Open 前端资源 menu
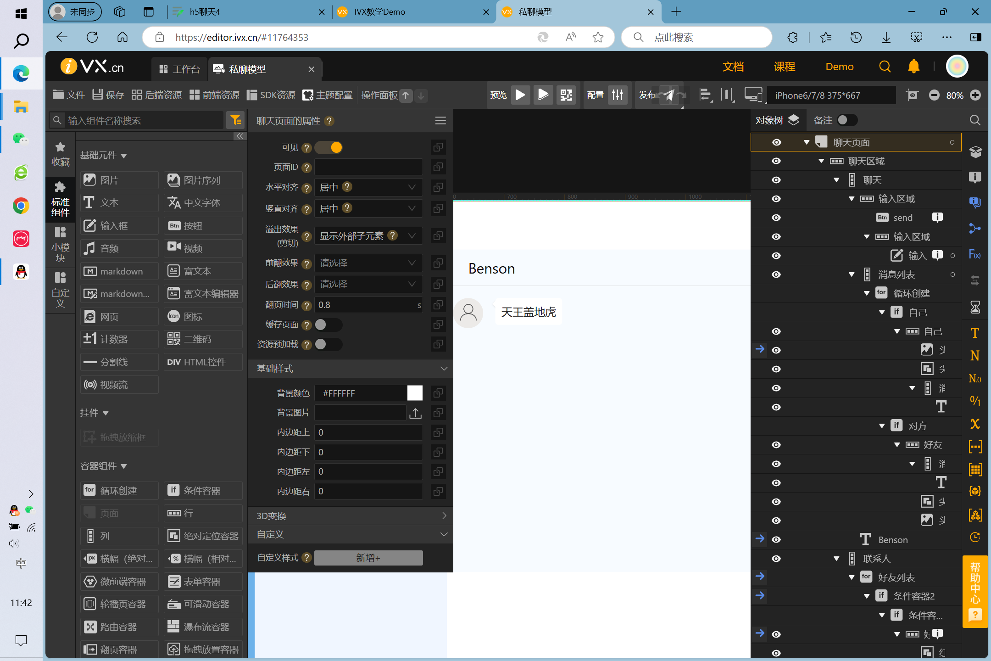 215,95
